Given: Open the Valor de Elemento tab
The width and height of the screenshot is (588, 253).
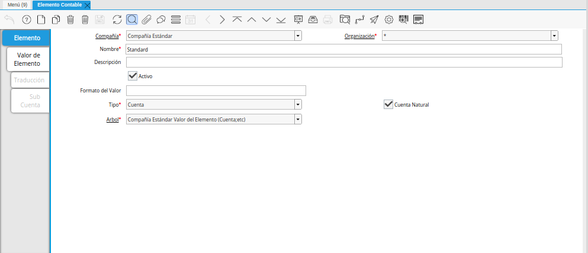Looking at the screenshot, I should point(28,59).
